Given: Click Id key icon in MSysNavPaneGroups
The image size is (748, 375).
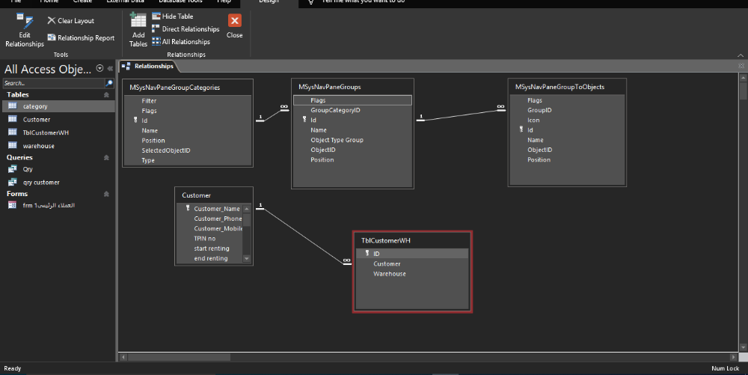Looking at the screenshot, I should 304,120.
